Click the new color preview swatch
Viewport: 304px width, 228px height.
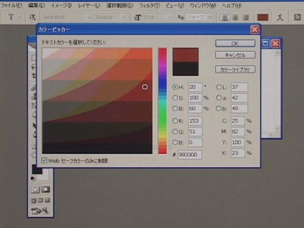tap(185, 55)
